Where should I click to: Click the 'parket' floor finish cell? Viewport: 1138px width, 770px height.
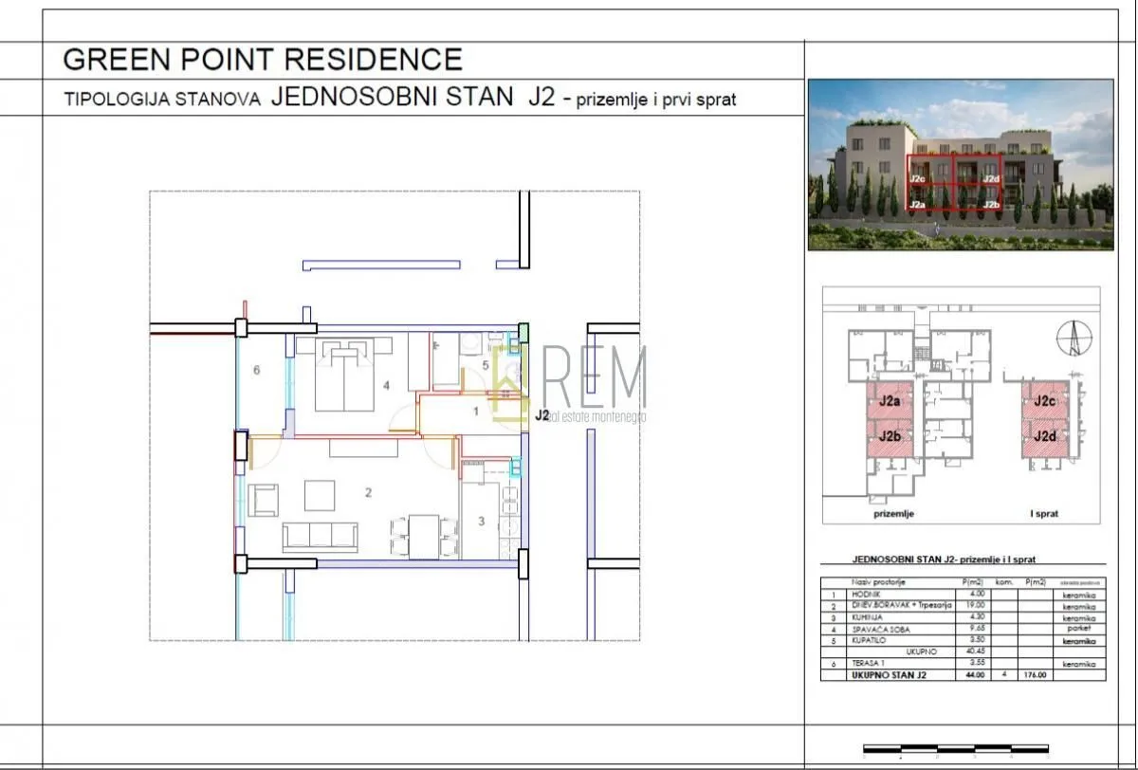coord(1079,628)
